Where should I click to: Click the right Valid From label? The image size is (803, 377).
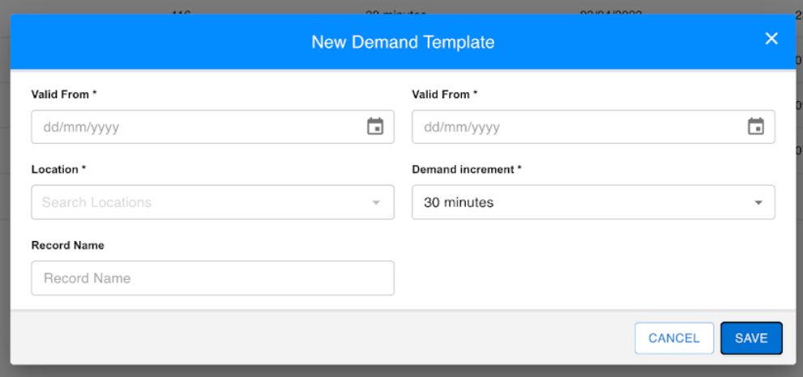tap(445, 95)
